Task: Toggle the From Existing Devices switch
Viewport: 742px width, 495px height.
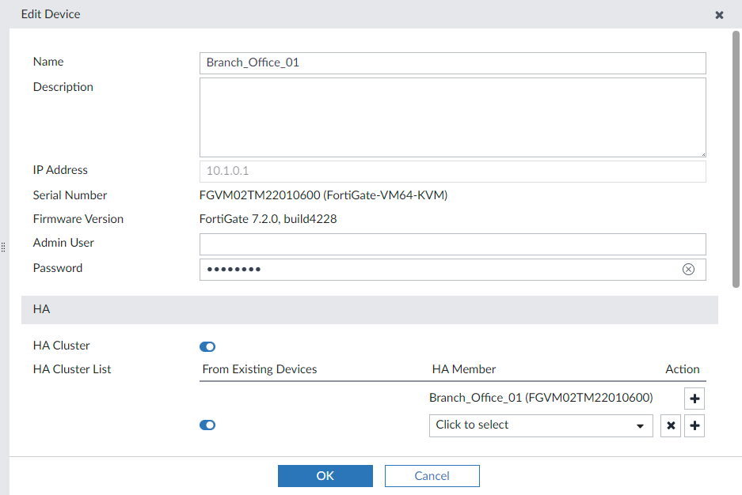Action: [x=207, y=425]
